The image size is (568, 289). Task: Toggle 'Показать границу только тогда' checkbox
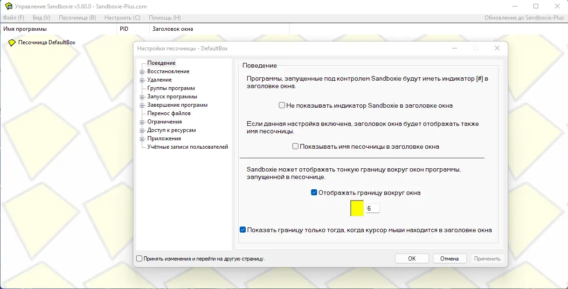pos(242,230)
